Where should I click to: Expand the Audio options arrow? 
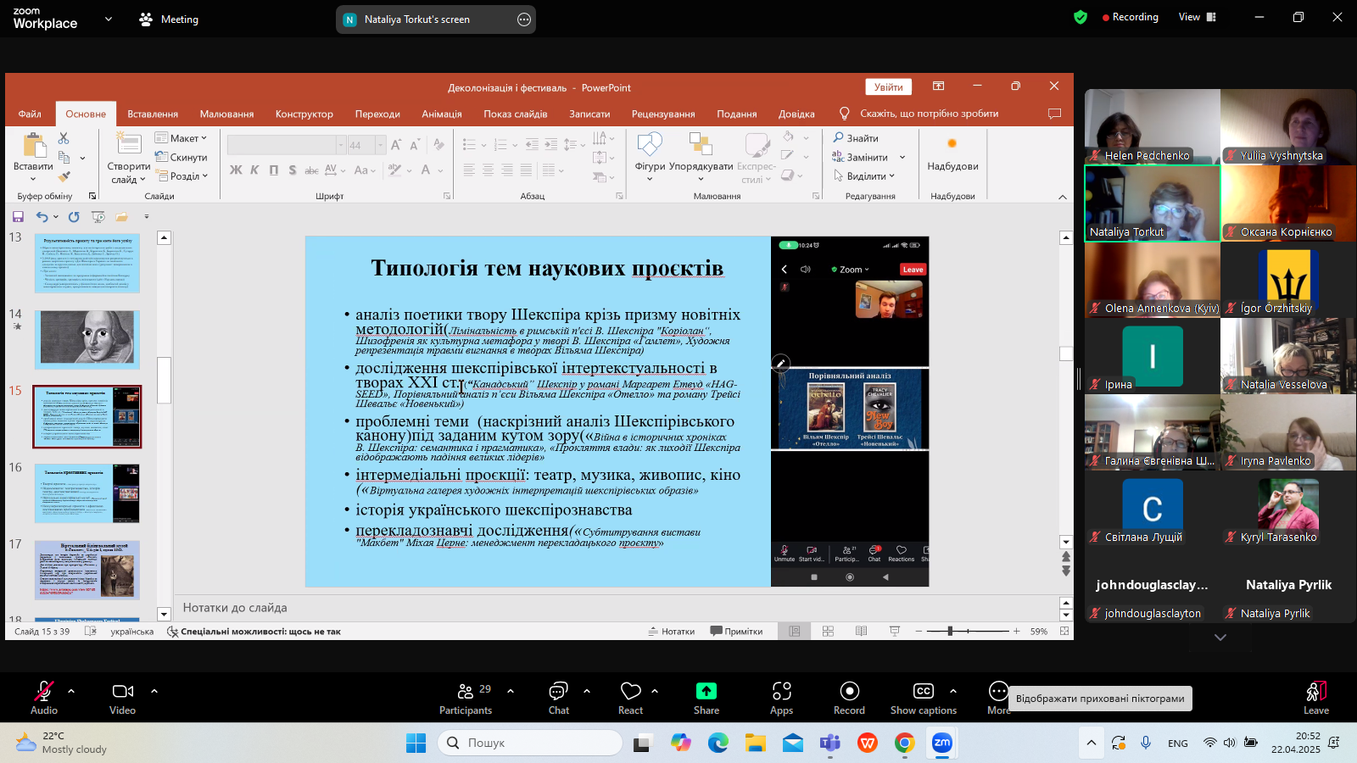(x=71, y=691)
